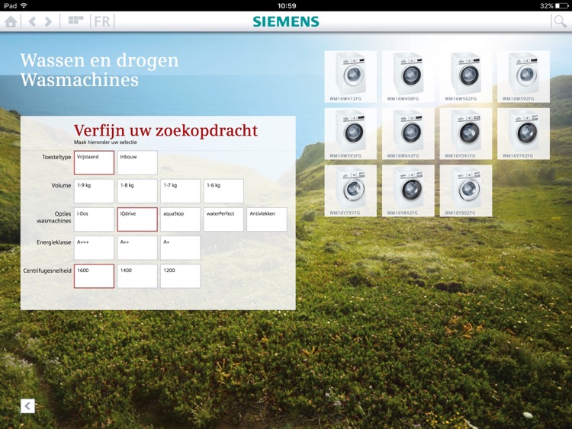Toggle the i-Dos option
The height and width of the screenshot is (429, 572).
point(94,219)
